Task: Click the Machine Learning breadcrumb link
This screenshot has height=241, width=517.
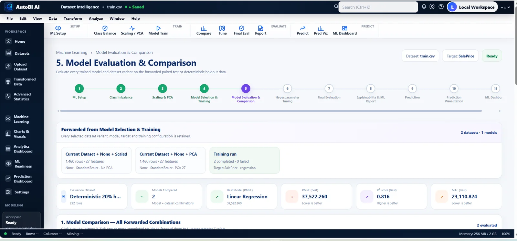Action: (72, 52)
